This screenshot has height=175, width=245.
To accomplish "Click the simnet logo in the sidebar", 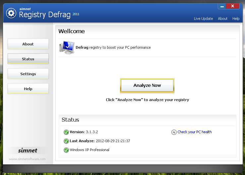I will tap(28, 150).
